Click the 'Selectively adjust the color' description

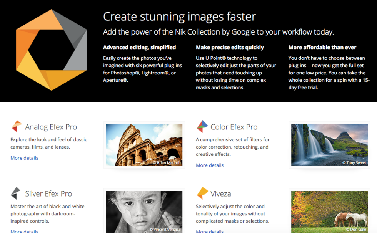pos(232,213)
